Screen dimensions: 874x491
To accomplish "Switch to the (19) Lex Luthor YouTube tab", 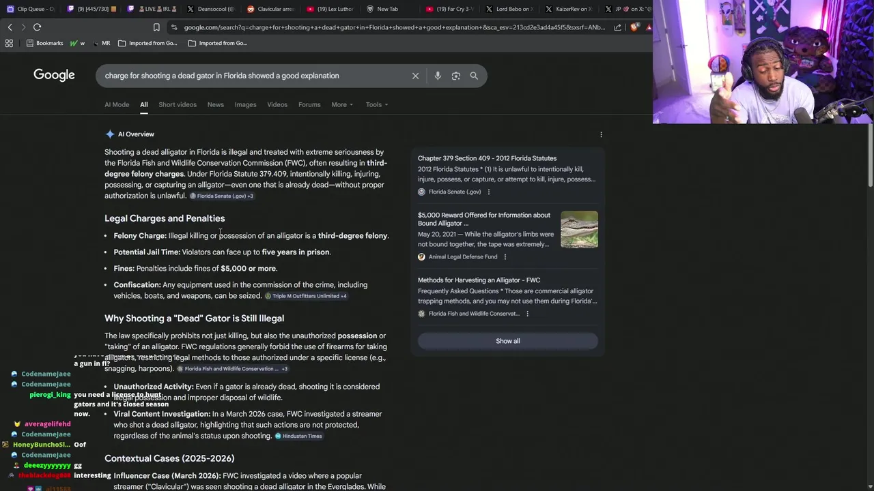I will (330, 9).
